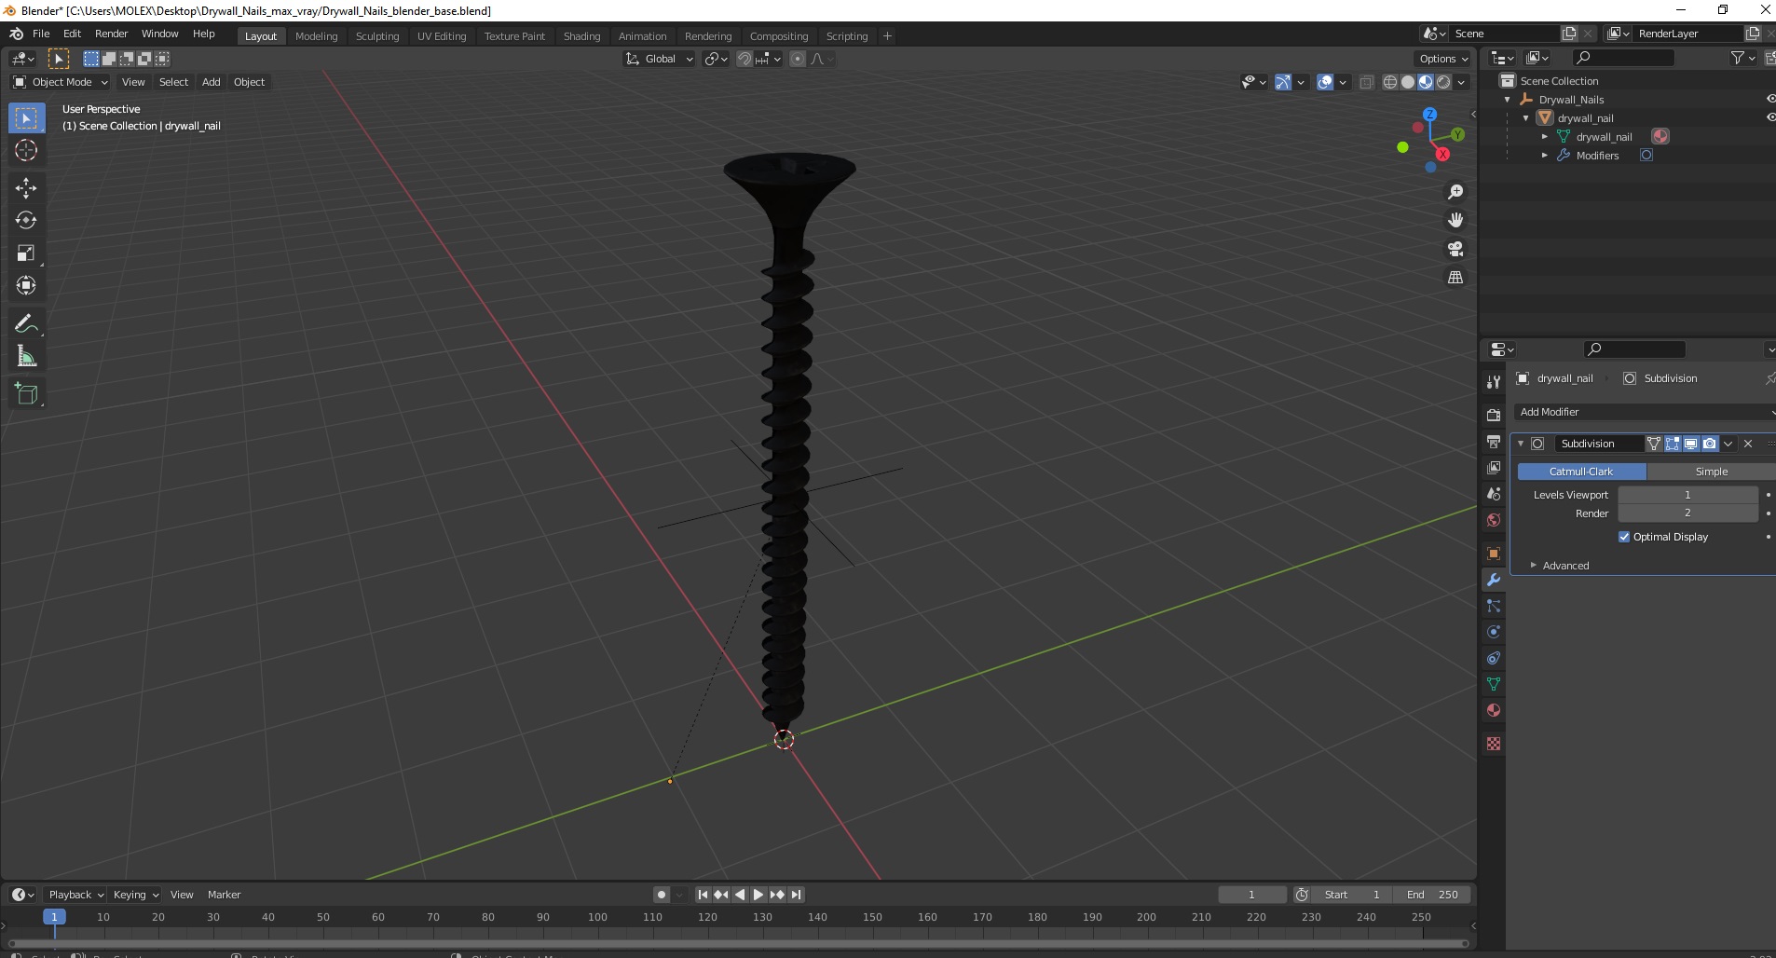Open the Options dropdown
1776x958 pixels.
point(1443,59)
